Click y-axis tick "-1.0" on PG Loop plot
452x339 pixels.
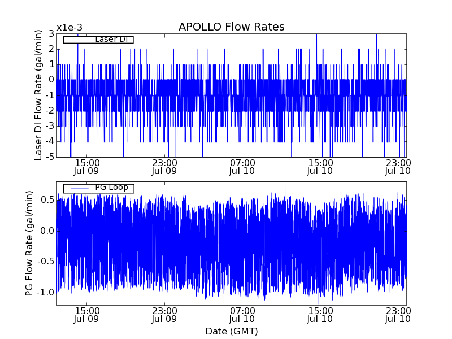point(46,292)
